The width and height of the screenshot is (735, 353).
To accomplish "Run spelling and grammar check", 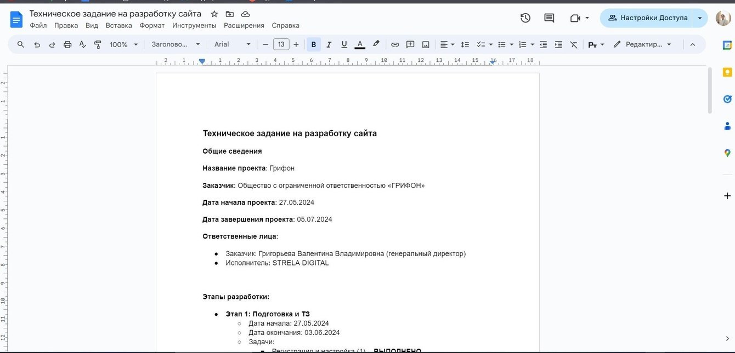I will pos(83,44).
